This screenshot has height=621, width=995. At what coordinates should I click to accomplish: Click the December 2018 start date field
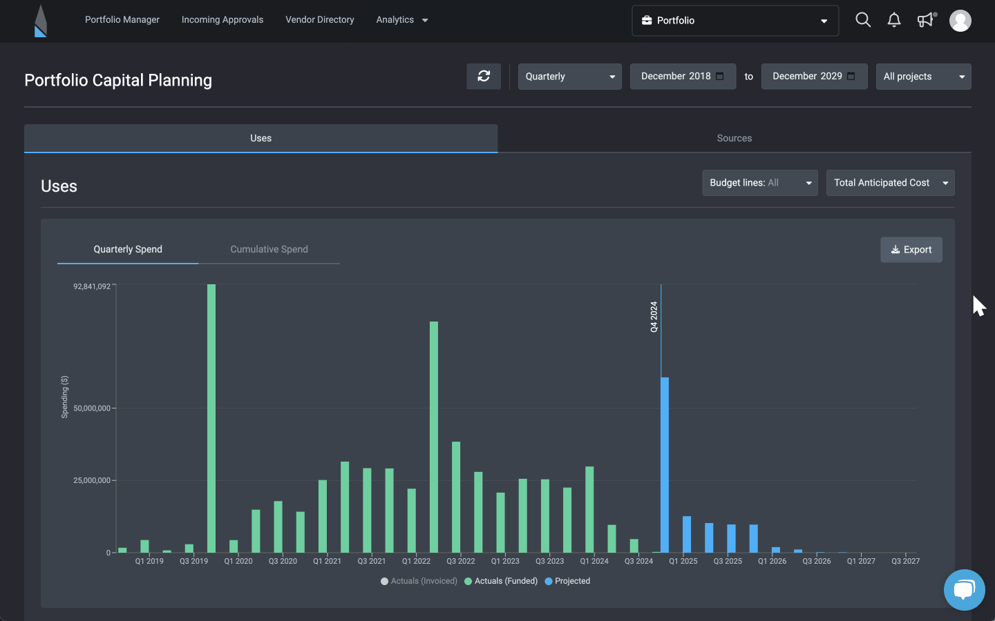[683, 77]
